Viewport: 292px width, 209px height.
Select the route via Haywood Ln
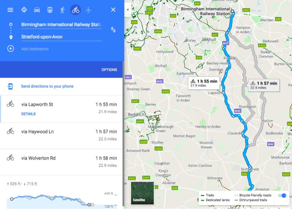coord(37,131)
